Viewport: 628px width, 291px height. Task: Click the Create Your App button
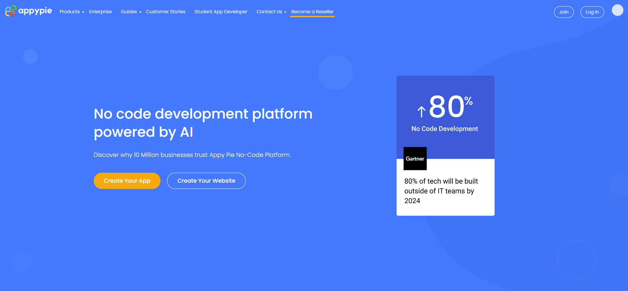point(127,181)
